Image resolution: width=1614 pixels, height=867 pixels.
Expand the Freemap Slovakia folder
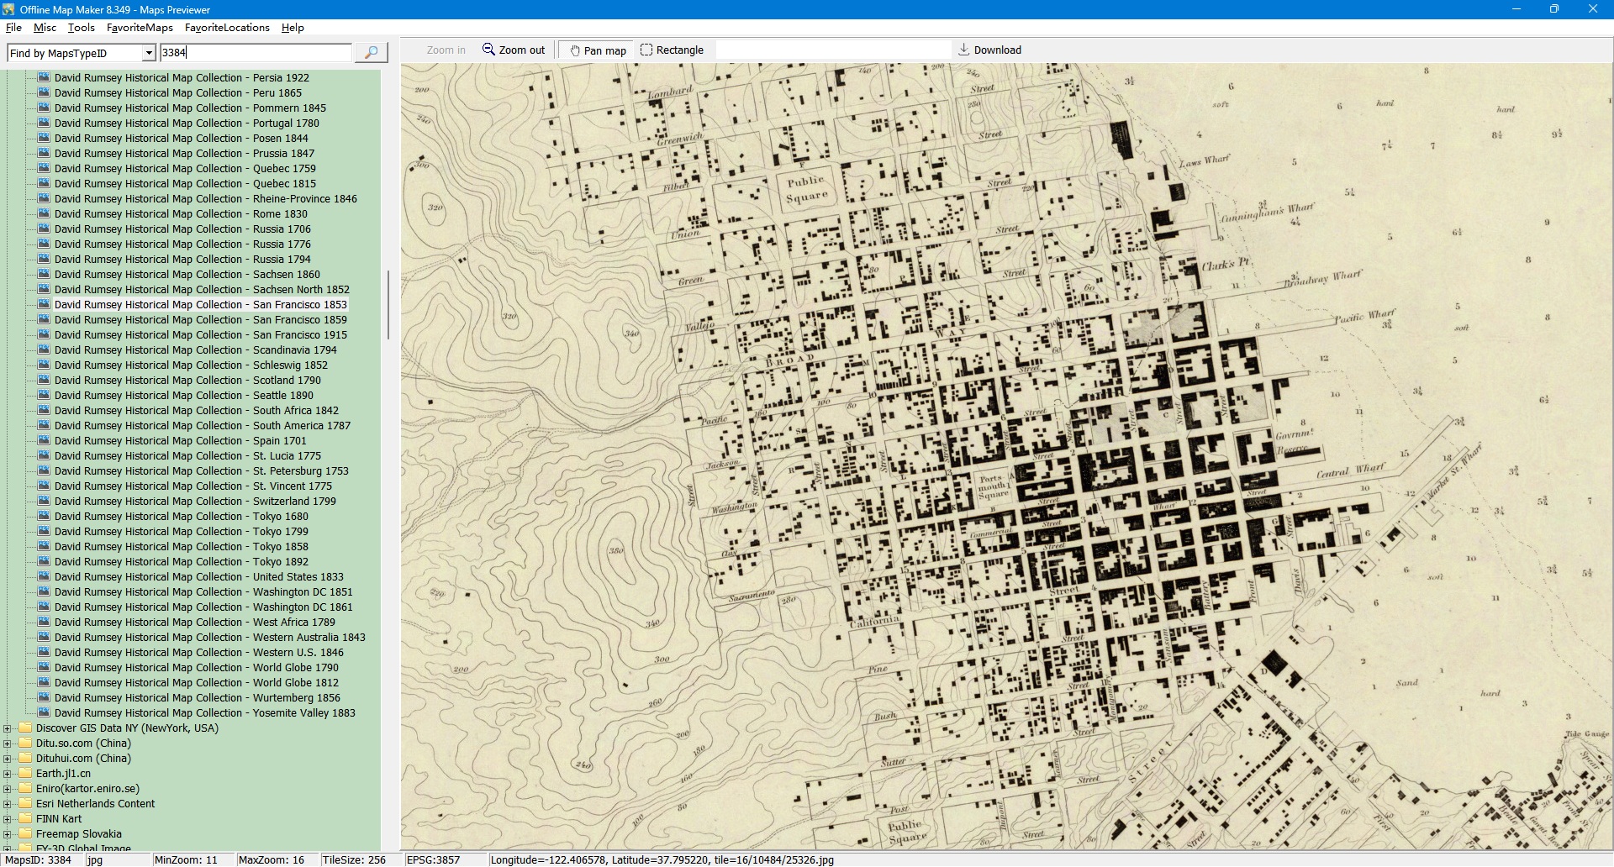(x=8, y=834)
